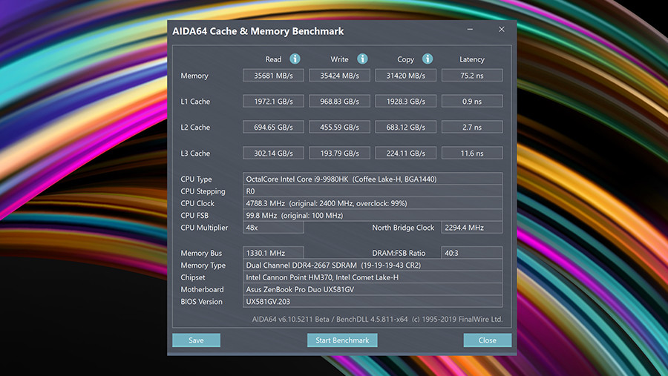Click the Read column header label
This screenshot has height=376, width=668.
273,59
